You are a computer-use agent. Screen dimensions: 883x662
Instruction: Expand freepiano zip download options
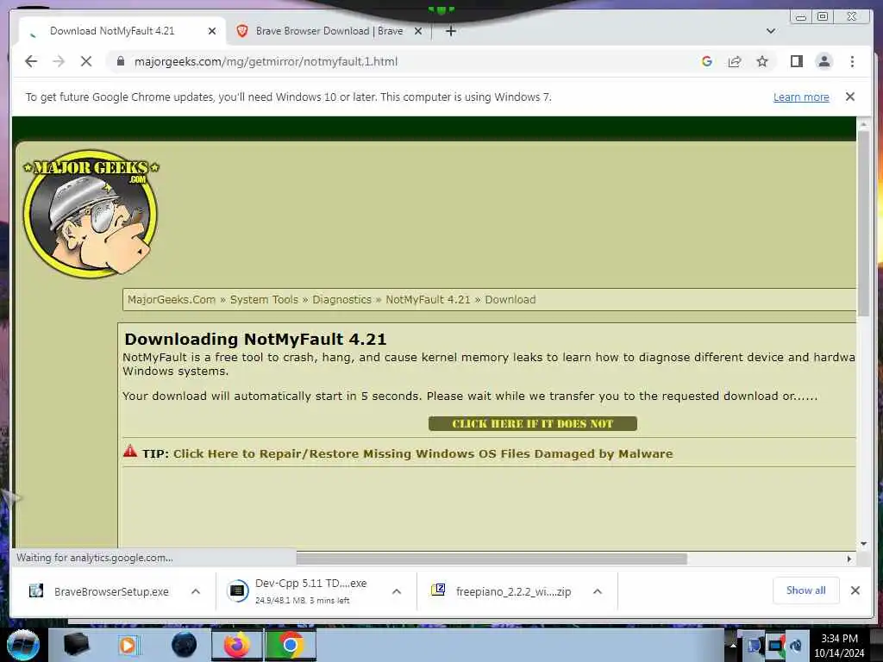tap(598, 591)
